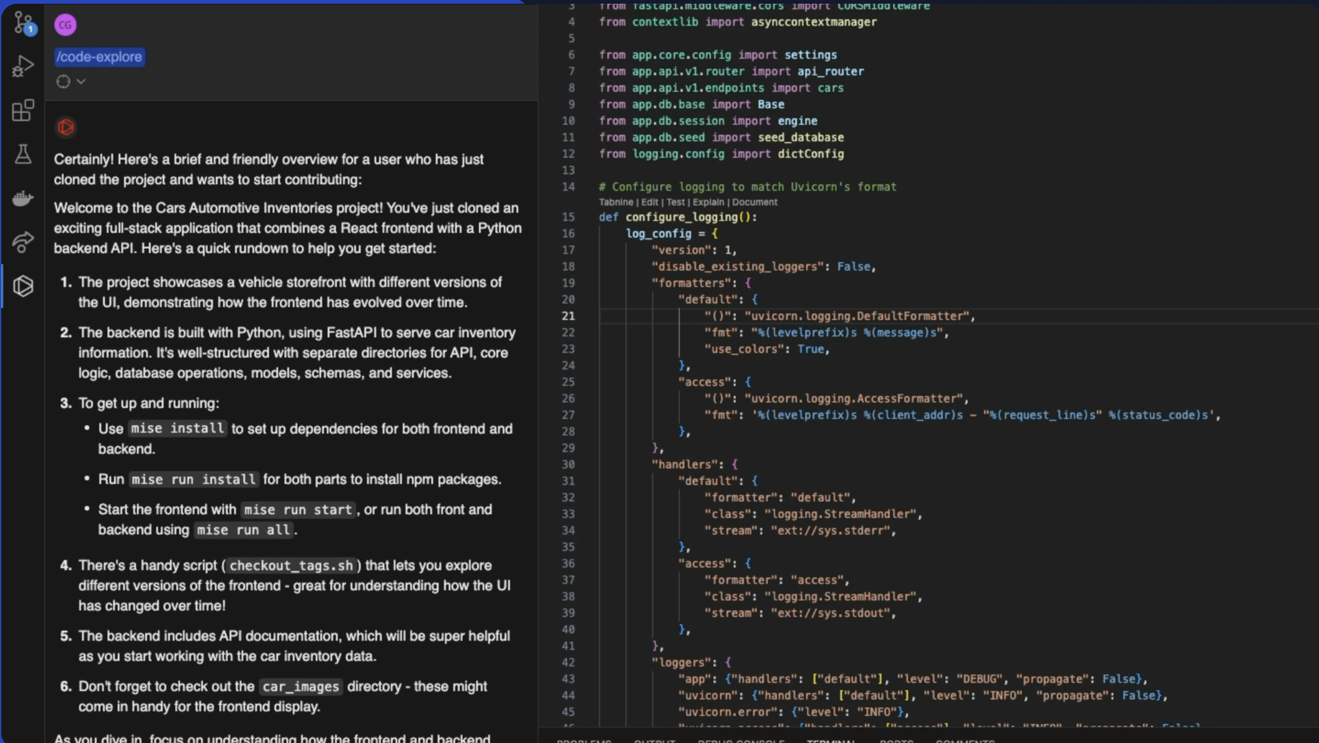The width and height of the screenshot is (1319, 743).
Task: Open the Source Control view
Action: pos(24,23)
